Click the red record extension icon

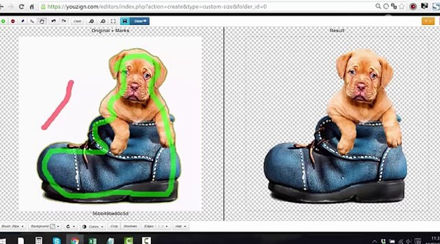[413, 6]
